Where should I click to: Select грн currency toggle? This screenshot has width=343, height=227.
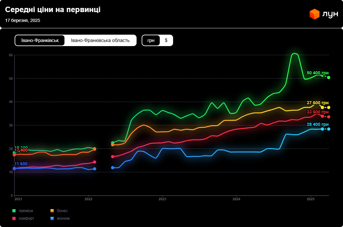click(x=151, y=40)
